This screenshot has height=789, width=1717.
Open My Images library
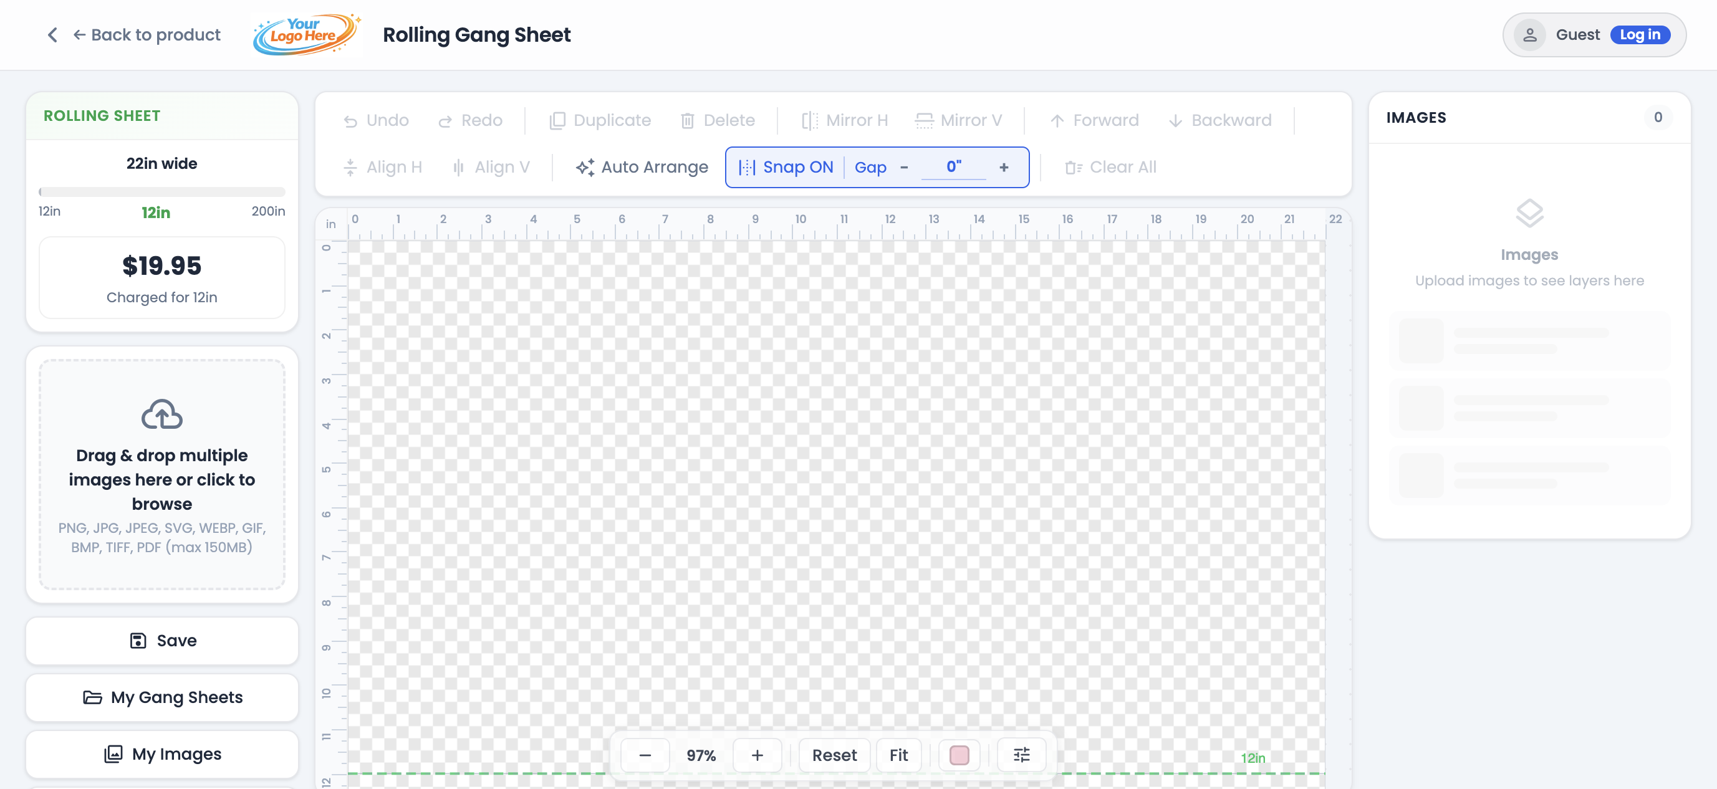(x=162, y=754)
